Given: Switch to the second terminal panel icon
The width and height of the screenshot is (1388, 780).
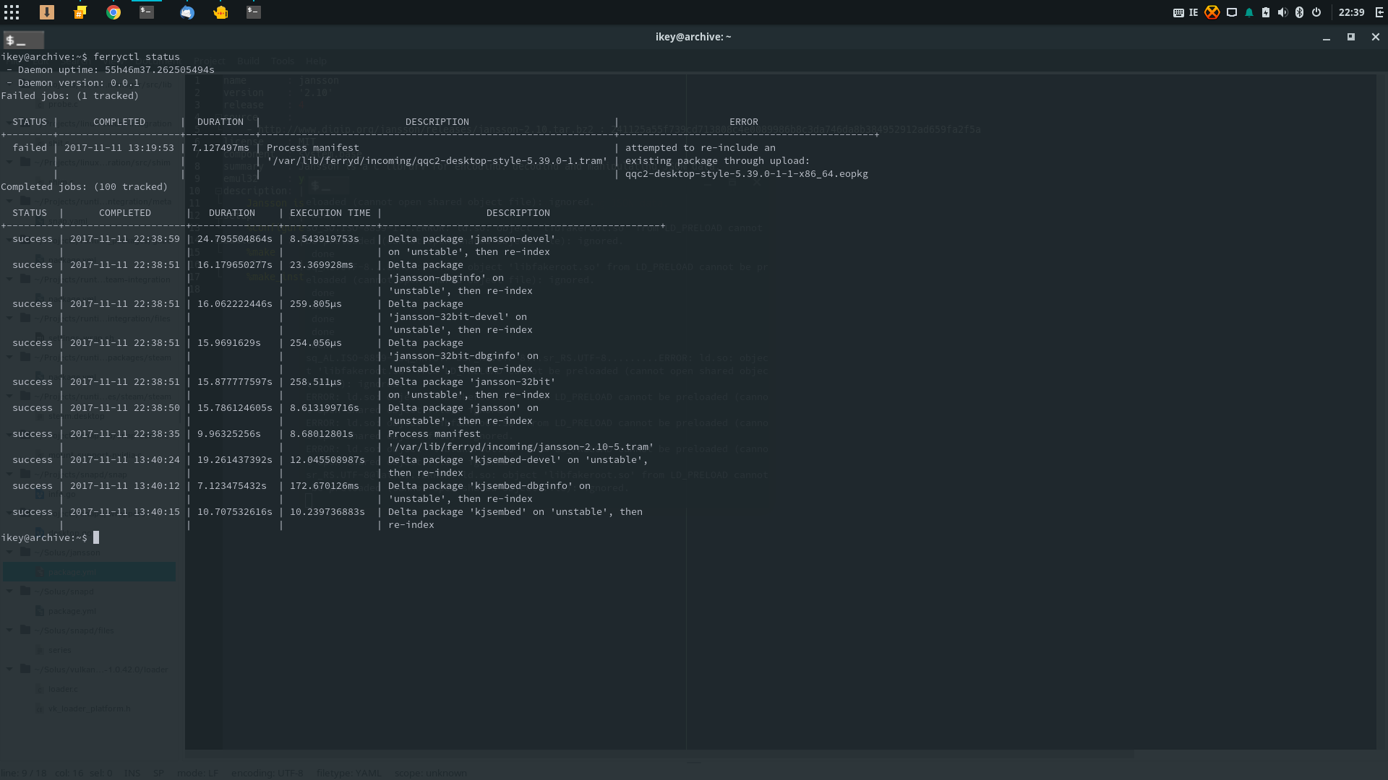Looking at the screenshot, I should point(254,12).
